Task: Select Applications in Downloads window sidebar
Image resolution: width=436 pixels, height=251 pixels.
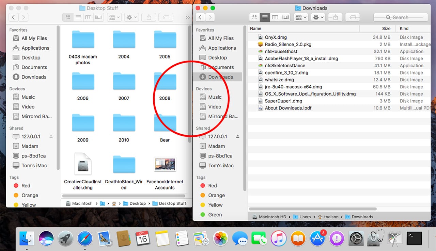Action: coord(222,48)
